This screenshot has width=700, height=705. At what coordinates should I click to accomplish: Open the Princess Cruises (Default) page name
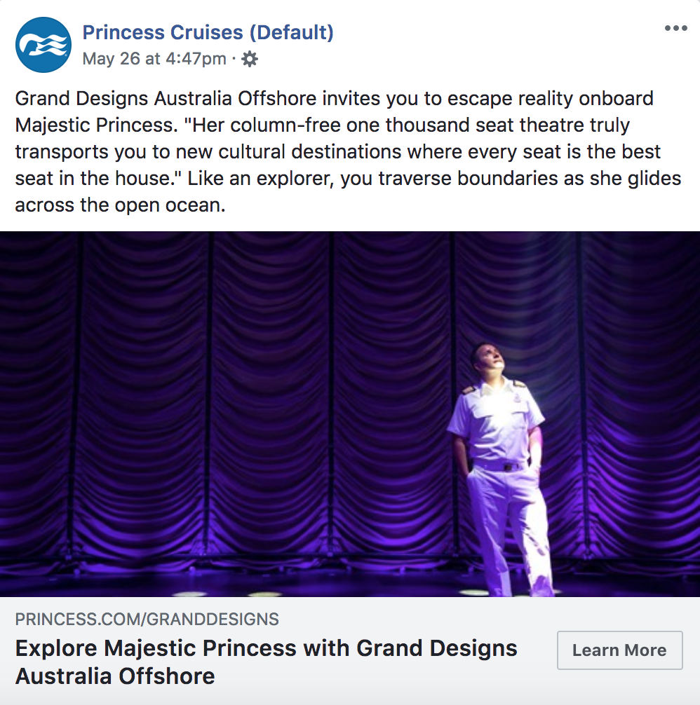pyautogui.click(x=208, y=32)
